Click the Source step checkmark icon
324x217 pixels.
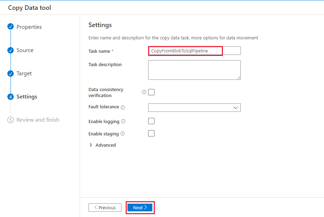pyautogui.click(x=10, y=50)
